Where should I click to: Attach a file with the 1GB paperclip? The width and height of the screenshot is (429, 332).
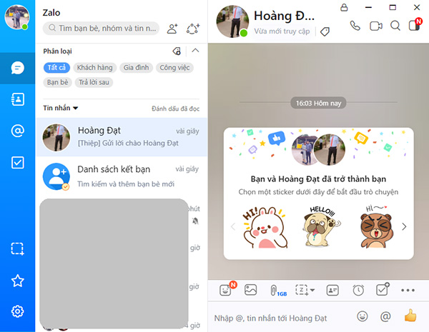coord(278,290)
